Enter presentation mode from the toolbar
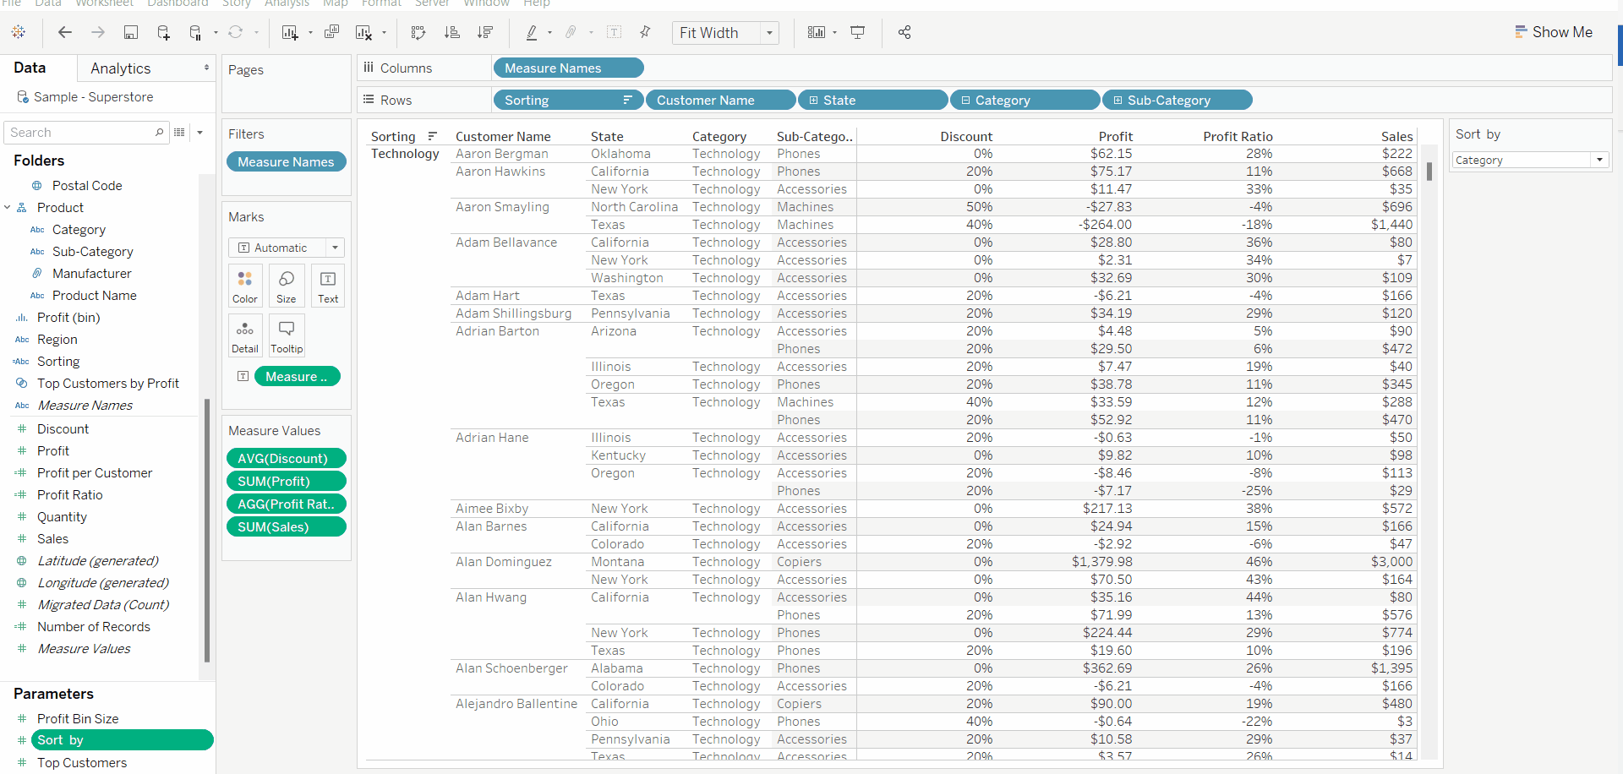 858,32
